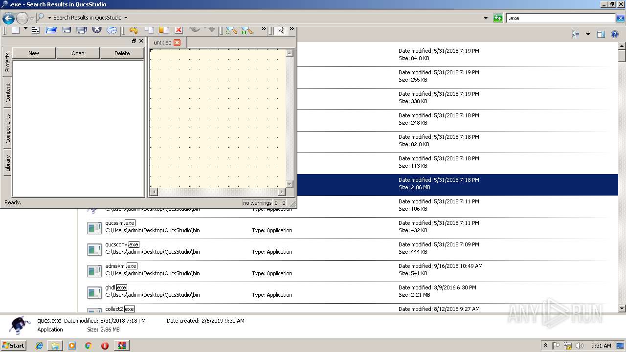Open file using the blue folder icon
This screenshot has width=626, height=352.
[x=51, y=30]
